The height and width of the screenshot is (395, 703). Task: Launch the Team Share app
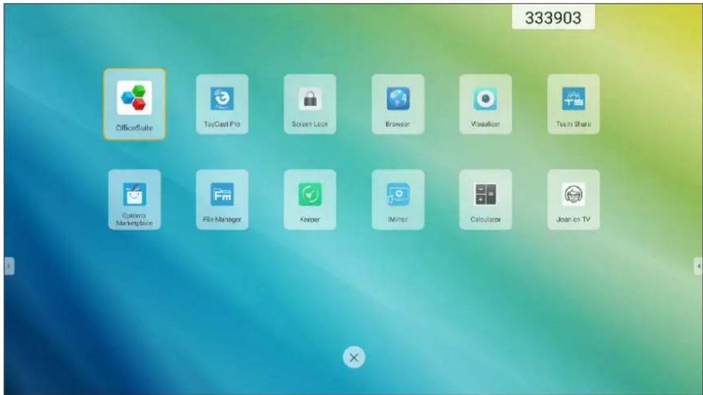574,104
